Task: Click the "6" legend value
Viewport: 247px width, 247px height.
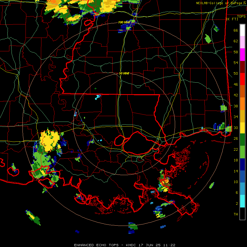Action: click(237, 192)
